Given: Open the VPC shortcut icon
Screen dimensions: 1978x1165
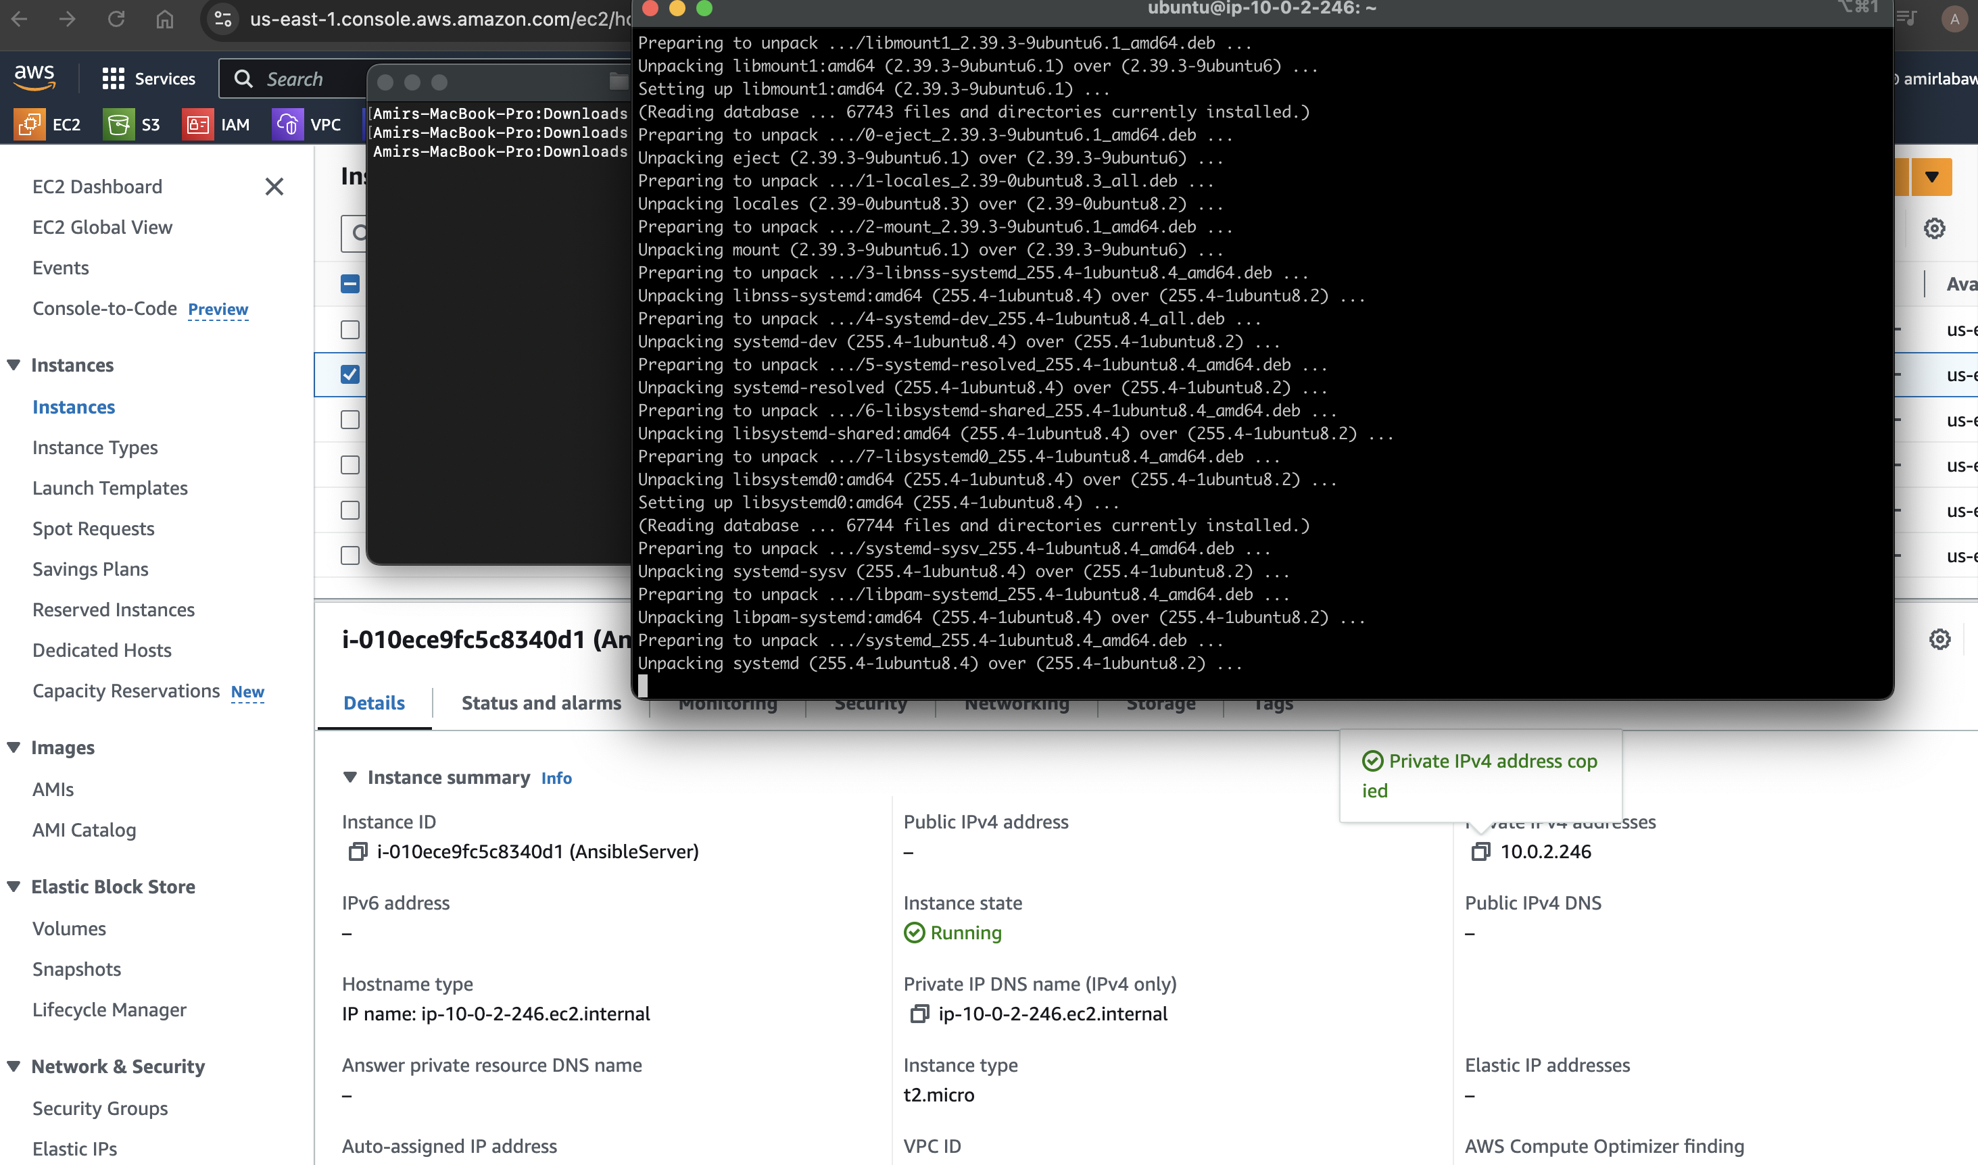Looking at the screenshot, I should pos(287,124).
